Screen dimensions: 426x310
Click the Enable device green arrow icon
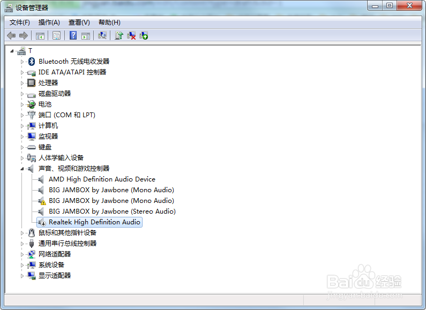tap(144, 35)
